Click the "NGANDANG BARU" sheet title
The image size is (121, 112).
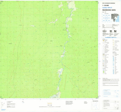[109, 10]
